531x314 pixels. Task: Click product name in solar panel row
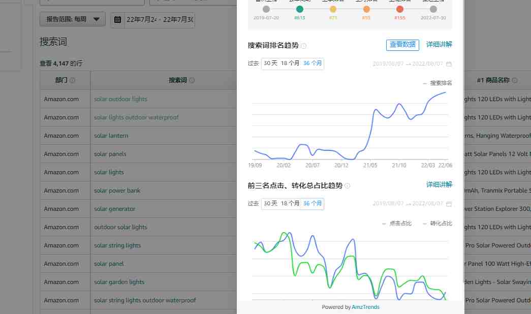(497, 264)
